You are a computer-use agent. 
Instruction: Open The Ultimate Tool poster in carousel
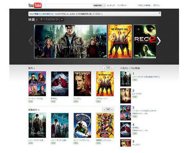120,41
